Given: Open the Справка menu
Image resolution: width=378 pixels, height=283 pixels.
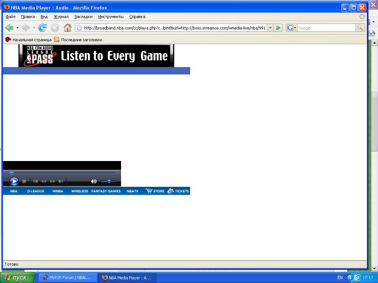Looking at the screenshot, I should click(x=137, y=17).
